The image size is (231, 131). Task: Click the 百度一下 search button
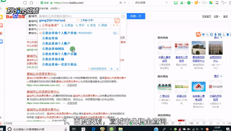(x=136, y=16)
